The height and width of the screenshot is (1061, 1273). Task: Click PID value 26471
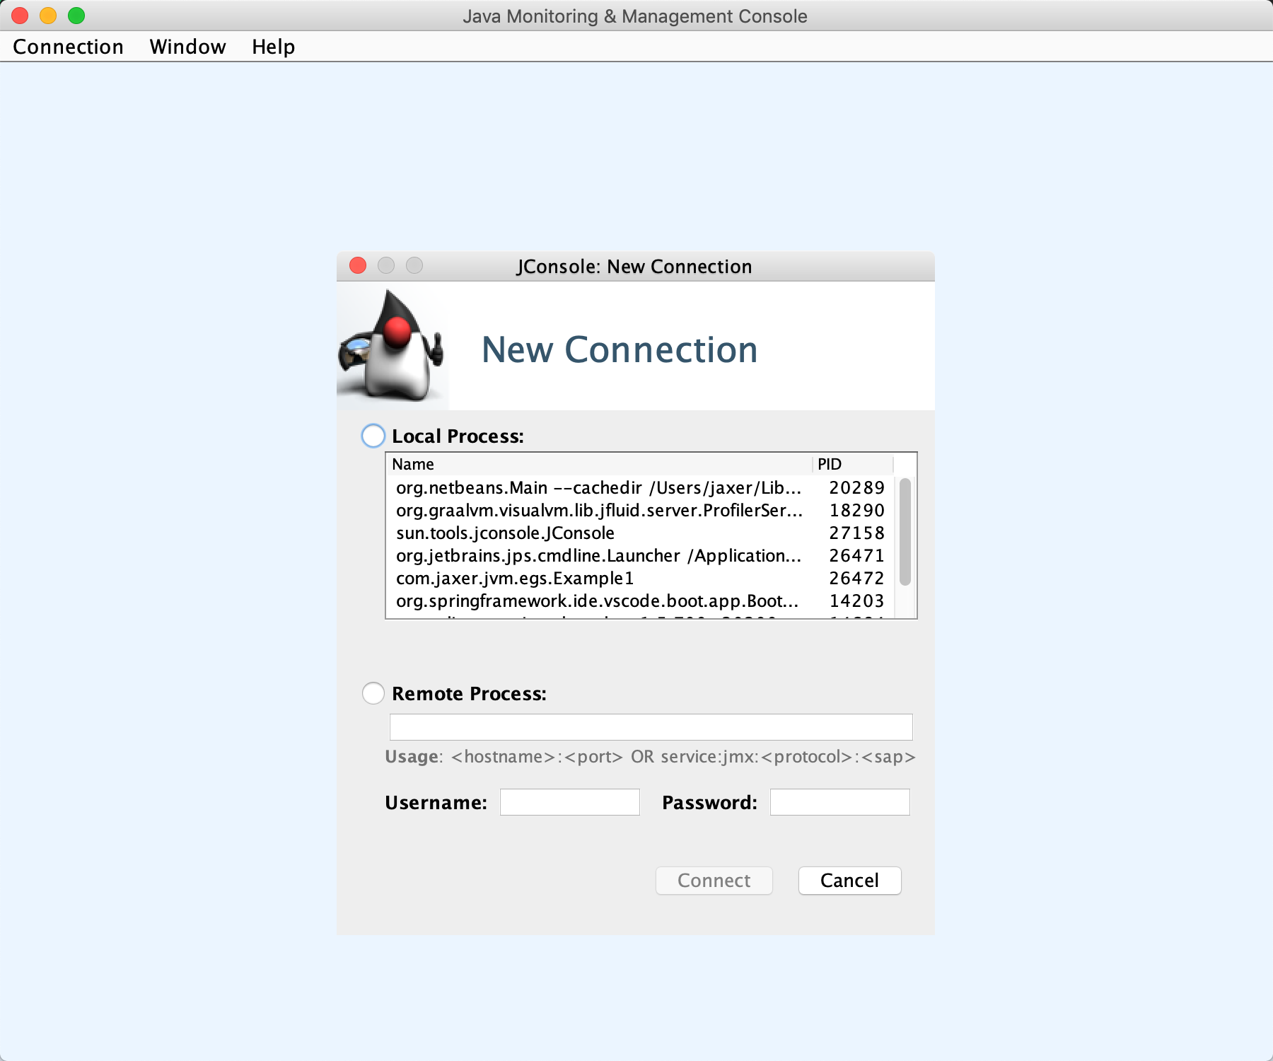[x=856, y=555]
